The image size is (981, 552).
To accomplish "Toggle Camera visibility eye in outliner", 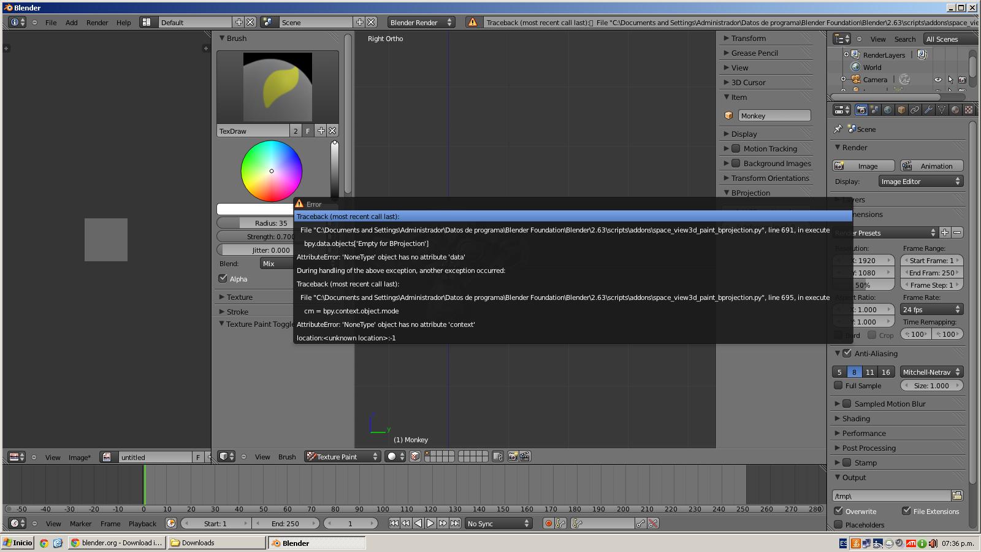I will 937,80.
